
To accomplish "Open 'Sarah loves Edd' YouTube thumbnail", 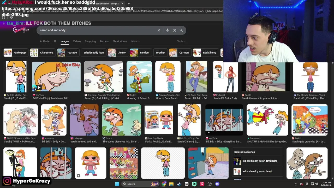I will (56, 77).
